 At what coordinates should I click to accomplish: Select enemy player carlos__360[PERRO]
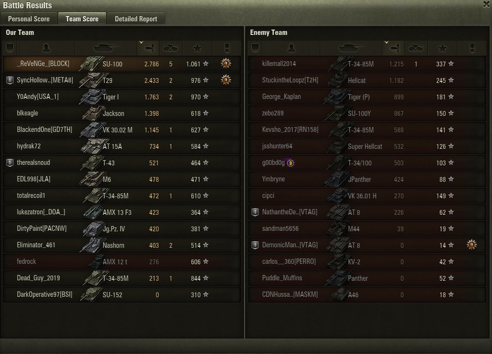coord(289,261)
